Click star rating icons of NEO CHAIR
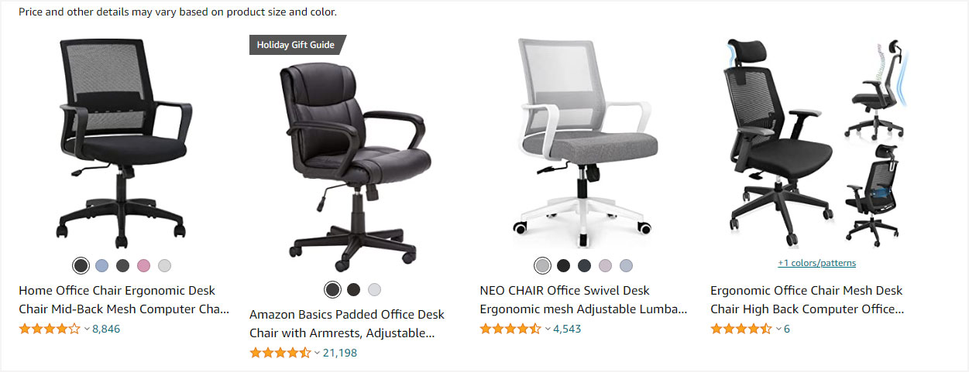Image resolution: width=969 pixels, height=372 pixels. [x=510, y=329]
